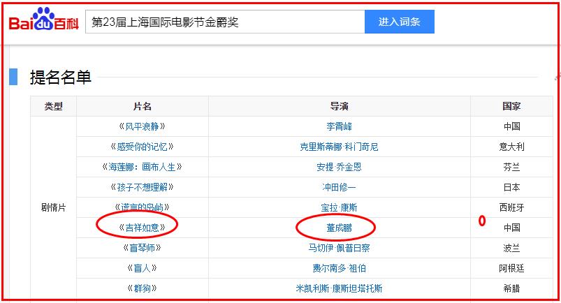Open director link 冲田修一
The height and width of the screenshot is (303, 561).
(x=339, y=187)
